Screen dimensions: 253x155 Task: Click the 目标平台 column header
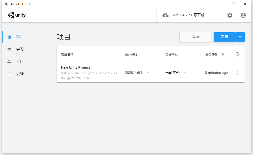pyautogui.click(x=171, y=55)
